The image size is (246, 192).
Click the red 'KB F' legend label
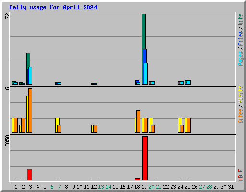(x=241, y=175)
